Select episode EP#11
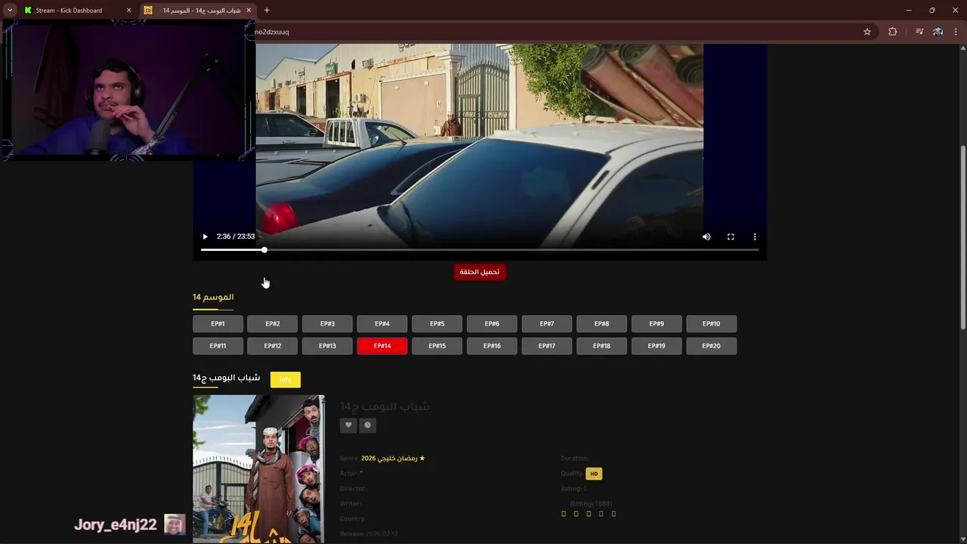Image resolution: width=967 pixels, height=544 pixels. [x=218, y=346]
